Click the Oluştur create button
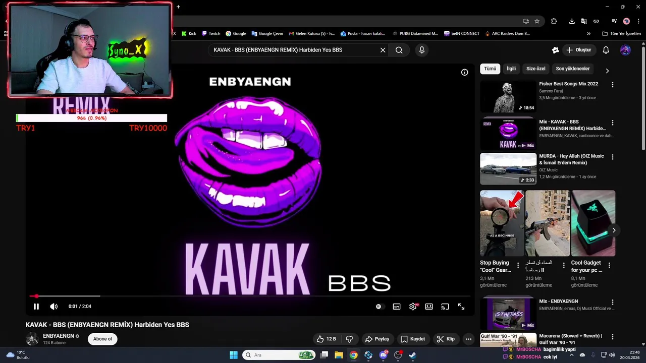Screen dimensions: 646x363 [579, 50]
